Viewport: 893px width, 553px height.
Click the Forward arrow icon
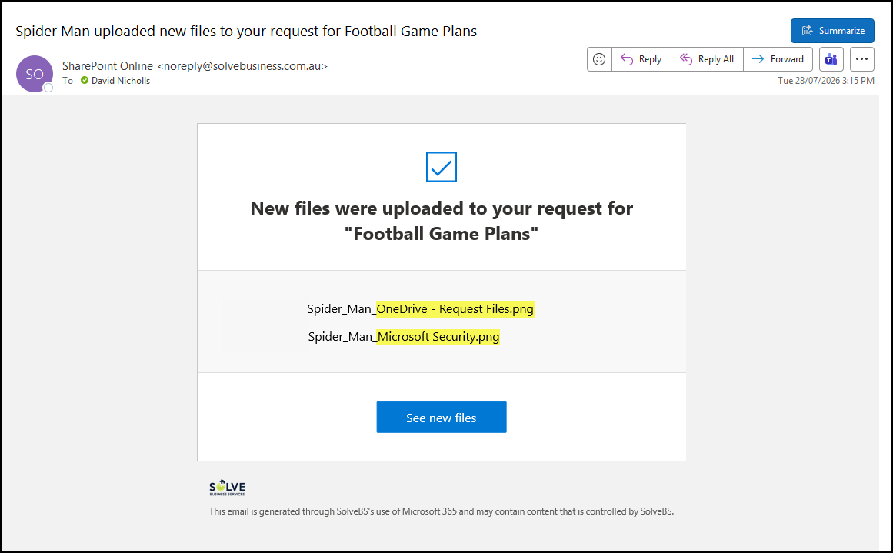(x=758, y=59)
